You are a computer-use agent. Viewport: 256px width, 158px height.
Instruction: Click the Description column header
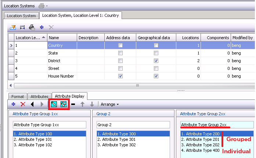click(x=91, y=38)
